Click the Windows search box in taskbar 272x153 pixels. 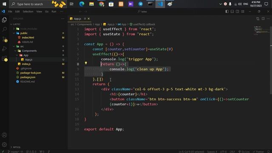tap(38, 4)
